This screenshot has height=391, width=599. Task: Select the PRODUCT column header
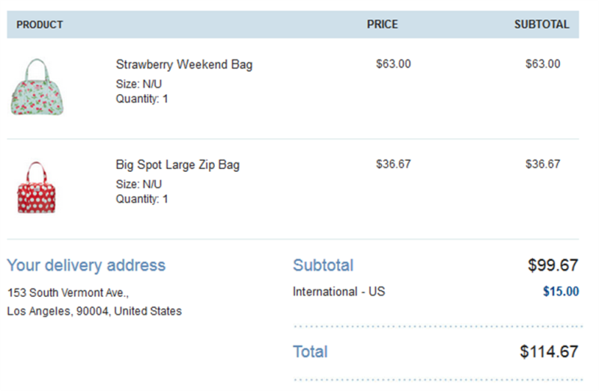pos(40,25)
